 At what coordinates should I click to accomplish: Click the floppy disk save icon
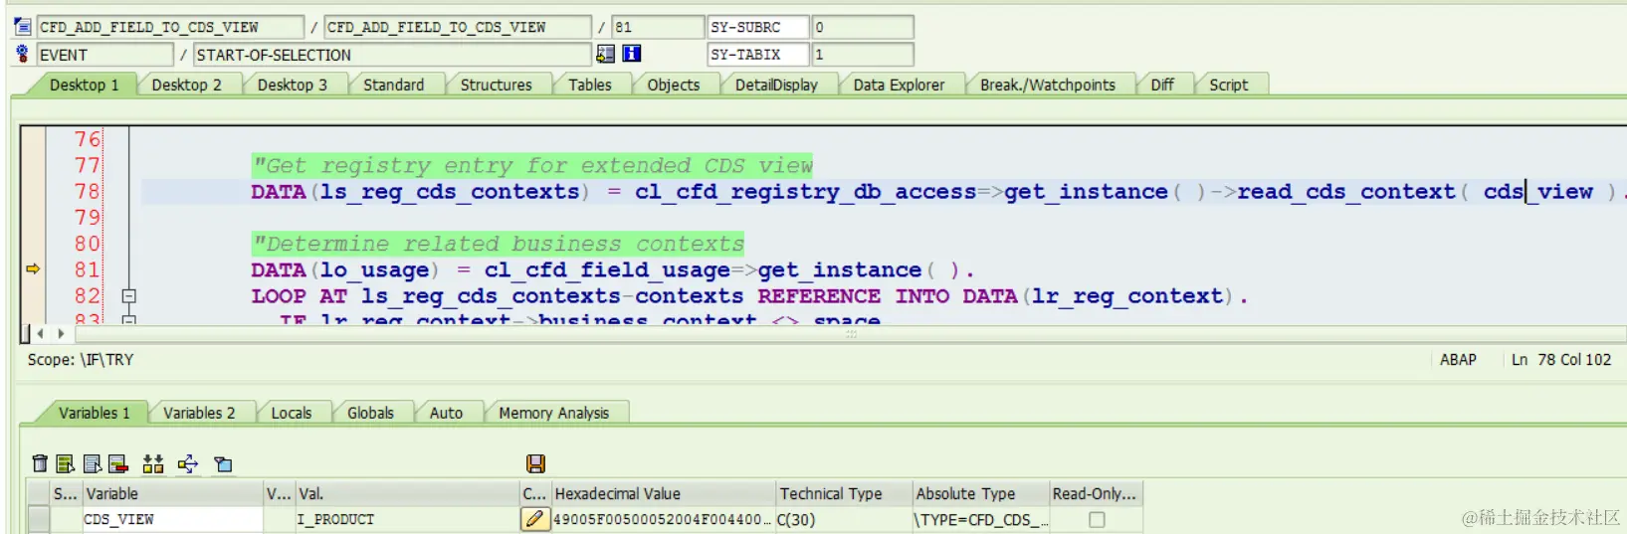[535, 463]
